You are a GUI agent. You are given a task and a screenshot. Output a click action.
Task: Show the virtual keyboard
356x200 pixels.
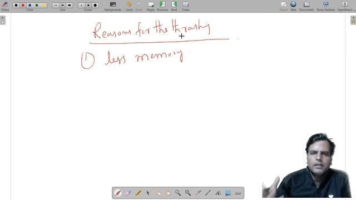238,193
